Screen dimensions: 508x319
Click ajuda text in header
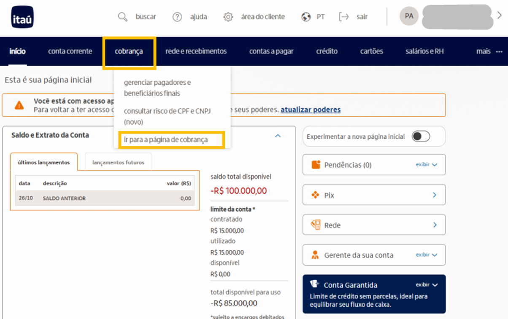(199, 17)
